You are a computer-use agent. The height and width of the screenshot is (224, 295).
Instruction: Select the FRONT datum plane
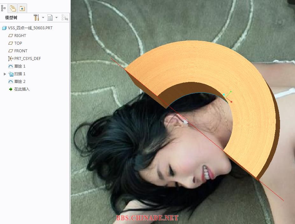(21, 51)
